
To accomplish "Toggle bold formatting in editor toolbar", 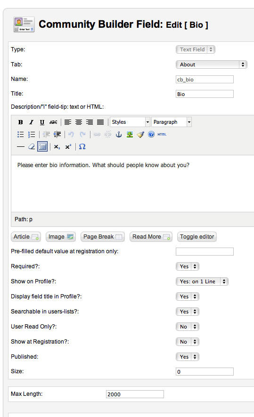I will point(21,122).
